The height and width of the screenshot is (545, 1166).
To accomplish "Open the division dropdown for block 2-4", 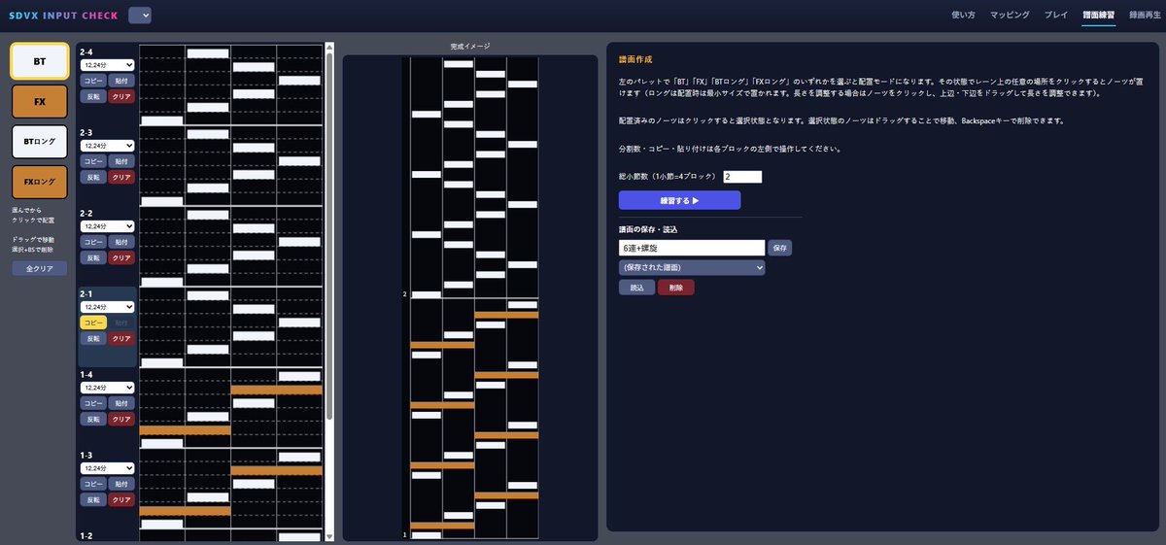I will pos(107,64).
